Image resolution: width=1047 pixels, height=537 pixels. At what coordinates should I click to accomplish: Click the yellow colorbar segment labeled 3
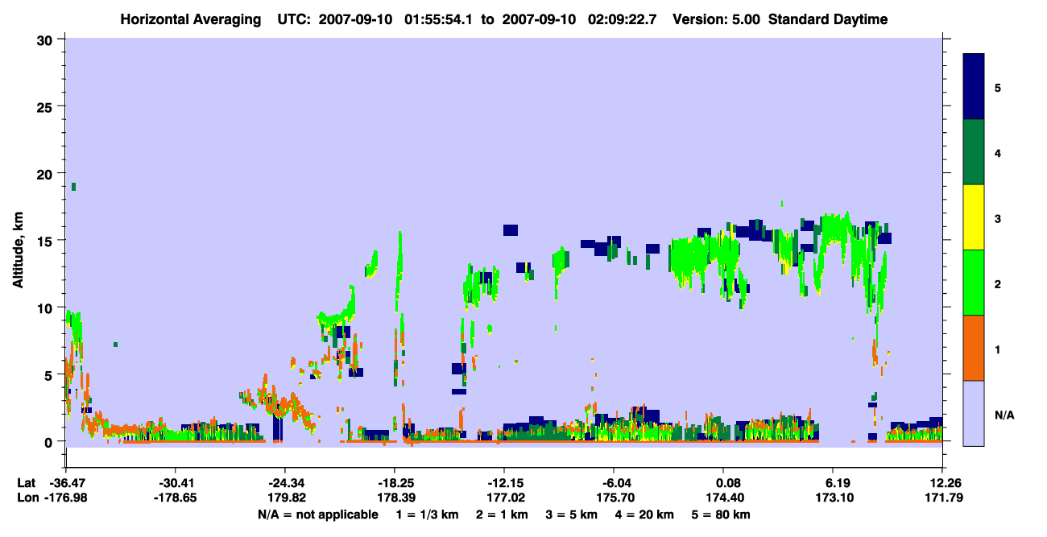click(974, 217)
